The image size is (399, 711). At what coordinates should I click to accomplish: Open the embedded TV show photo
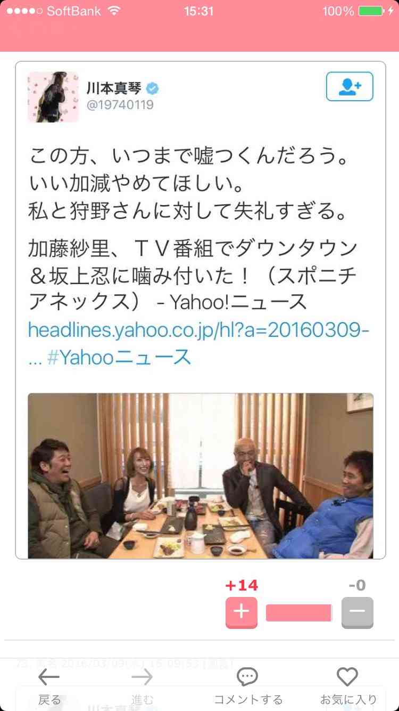(x=201, y=475)
